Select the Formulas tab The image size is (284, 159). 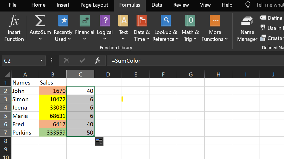(130, 5)
